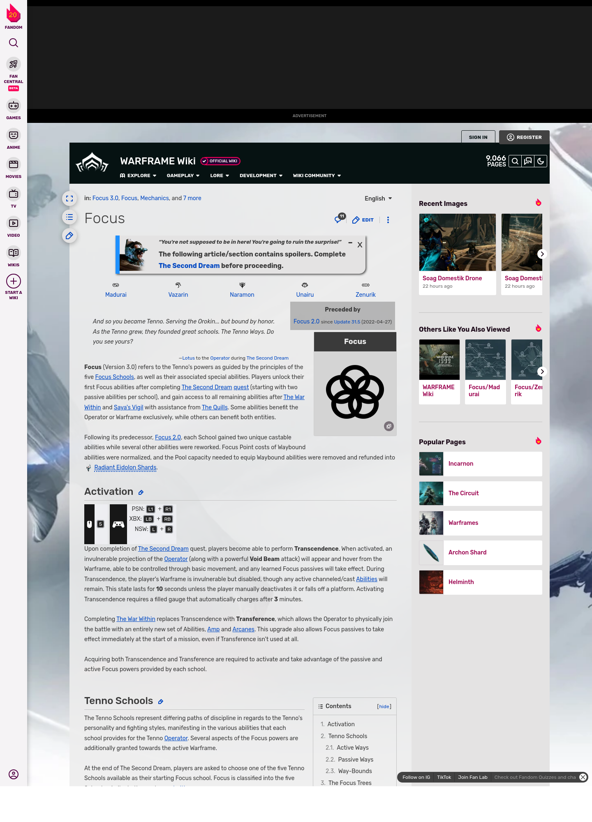Viewport: 592px width, 822px height.
Task: Jump to Active Ways in Contents
Action: click(353, 748)
